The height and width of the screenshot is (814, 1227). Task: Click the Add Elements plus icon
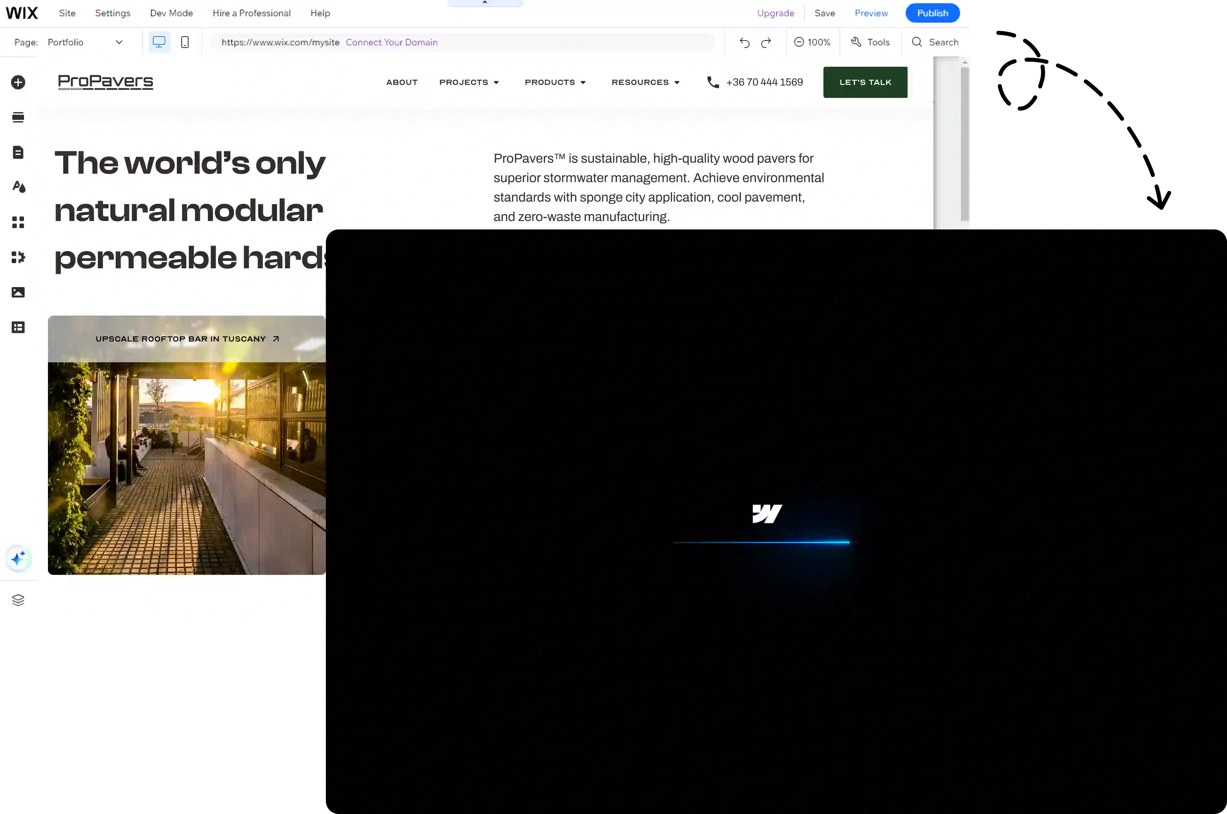tap(18, 83)
